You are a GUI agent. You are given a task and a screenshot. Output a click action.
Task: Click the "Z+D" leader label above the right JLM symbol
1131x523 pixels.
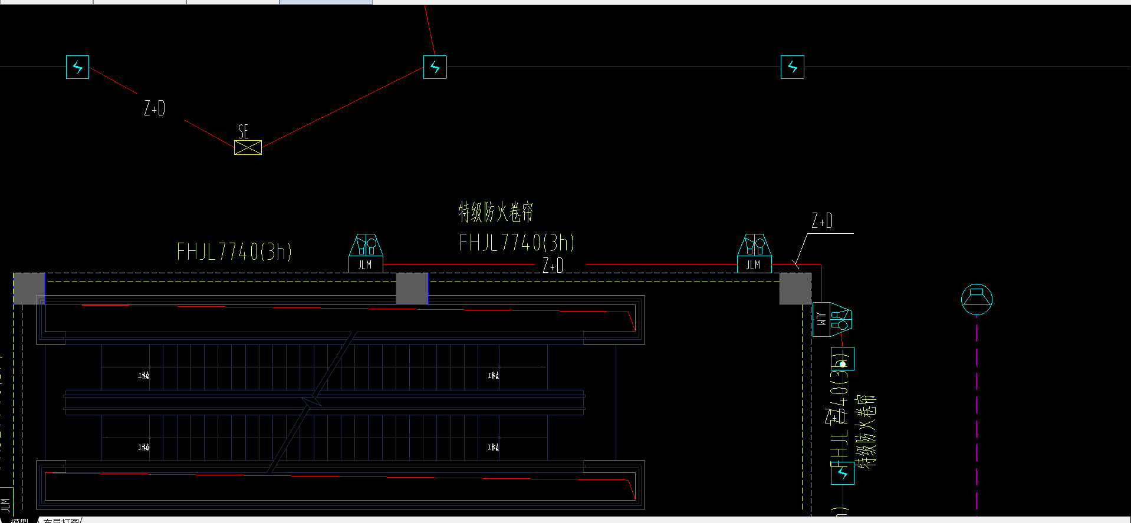coord(822,221)
